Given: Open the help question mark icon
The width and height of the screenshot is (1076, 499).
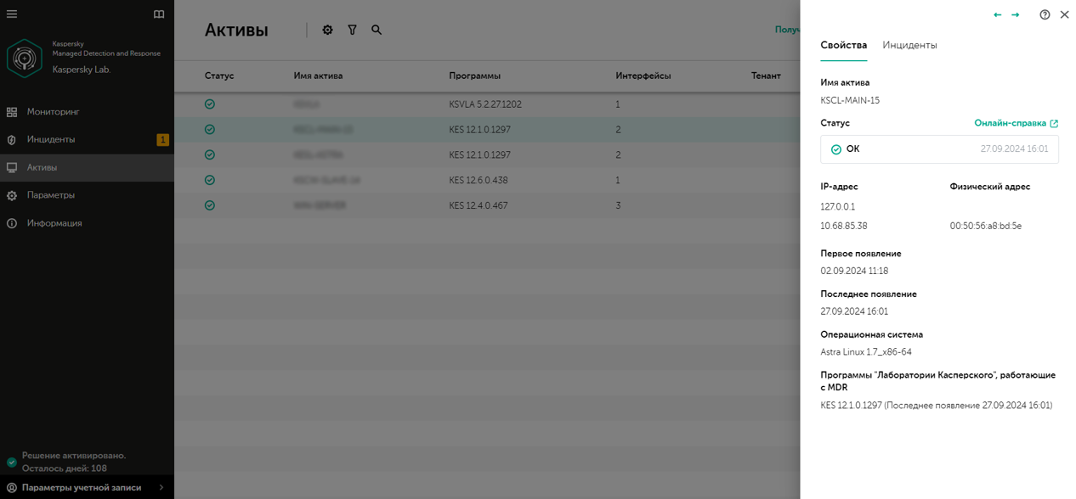Looking at the screenshot, I should 1045,14.
